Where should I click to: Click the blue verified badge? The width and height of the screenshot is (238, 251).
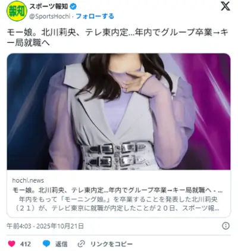tap(74, 7)
